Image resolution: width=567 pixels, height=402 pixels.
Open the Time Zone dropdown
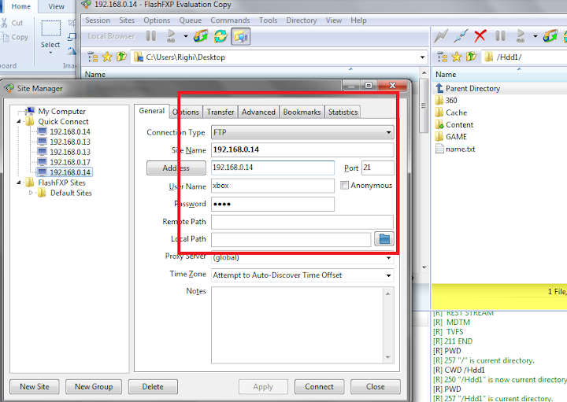pos(388,275)
